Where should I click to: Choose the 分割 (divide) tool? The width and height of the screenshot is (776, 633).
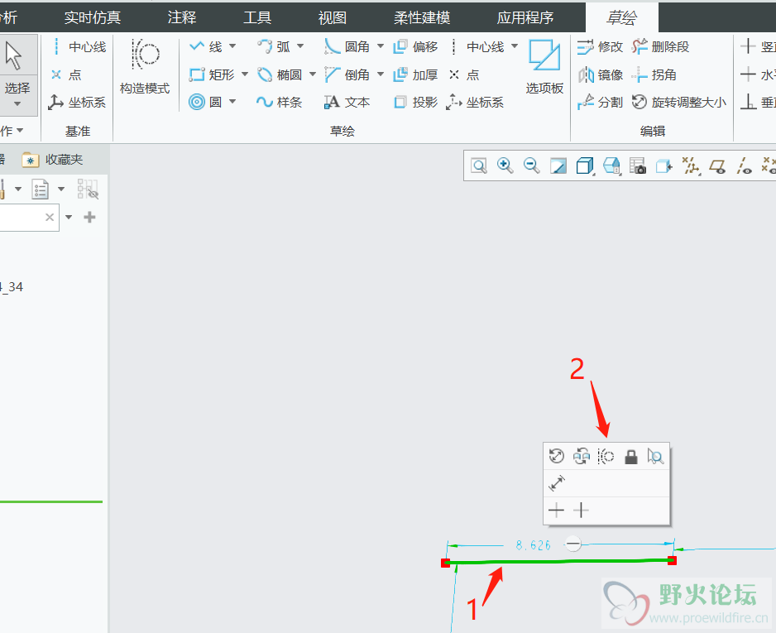click(600, 103)
